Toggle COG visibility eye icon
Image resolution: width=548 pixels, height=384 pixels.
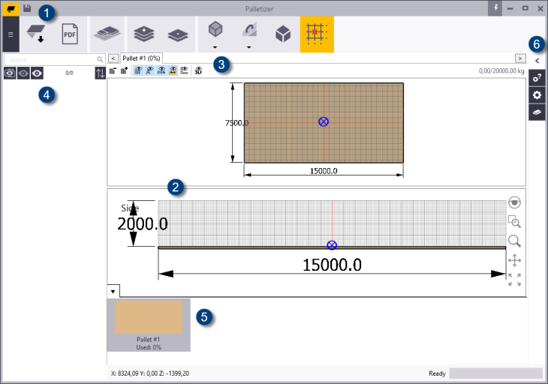(x=161, y=70)
